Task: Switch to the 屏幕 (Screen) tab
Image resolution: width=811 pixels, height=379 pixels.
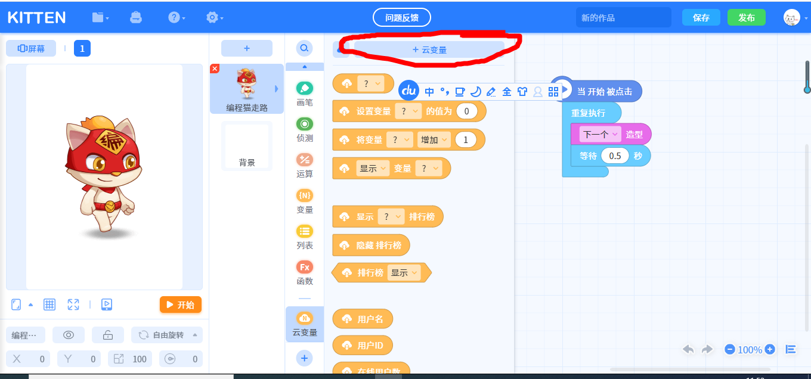Action: [31, 48]
